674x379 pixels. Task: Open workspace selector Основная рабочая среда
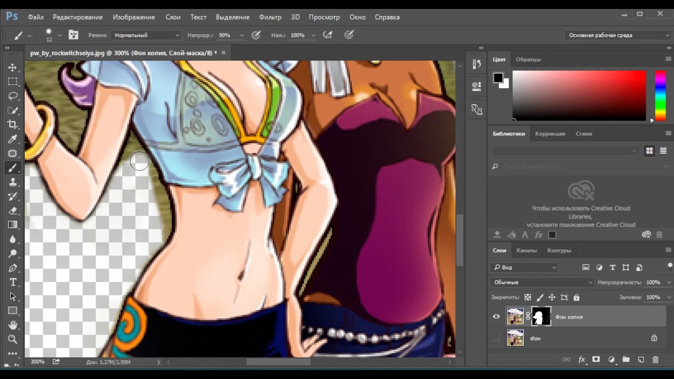click(618, 35)
